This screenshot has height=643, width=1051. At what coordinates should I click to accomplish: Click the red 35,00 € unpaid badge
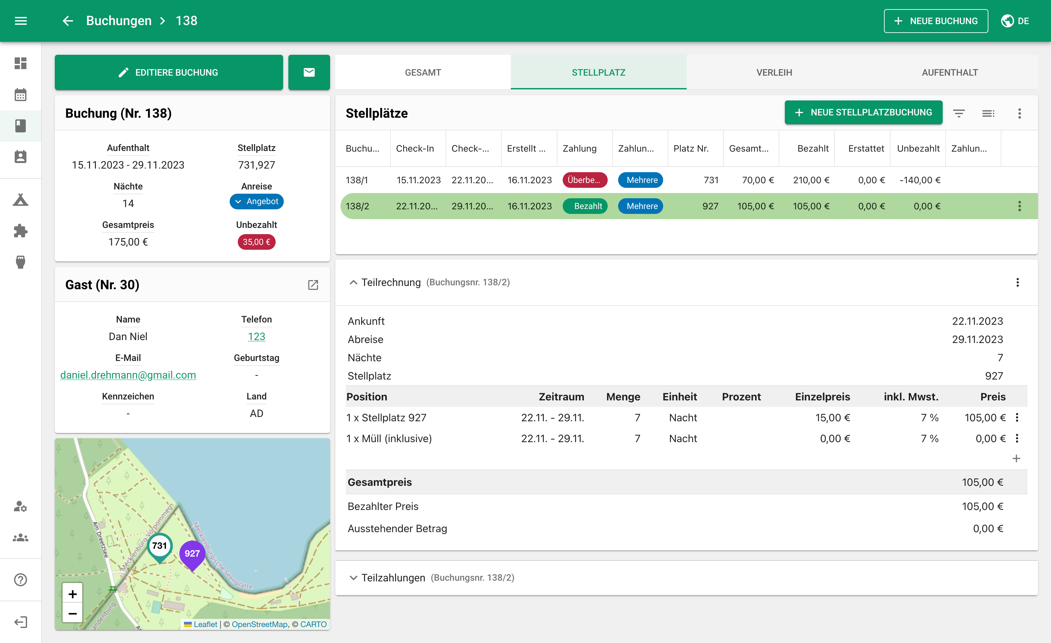click(256, 242)
